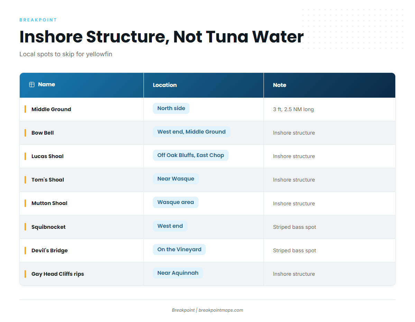Click the Off Oak Bluffs, East Chop tag
The height and width of the screenshot is (322, 415).
(x=191, y=155)
